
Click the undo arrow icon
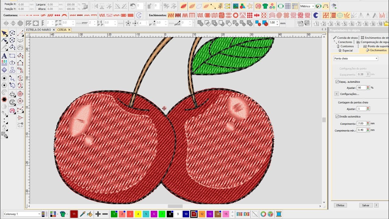point(133,6)
